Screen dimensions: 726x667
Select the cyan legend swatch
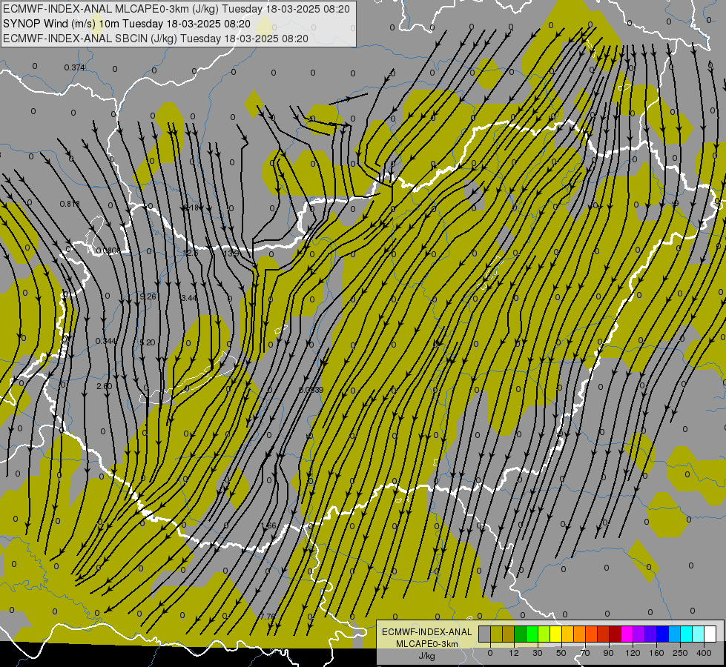point(686,634)
